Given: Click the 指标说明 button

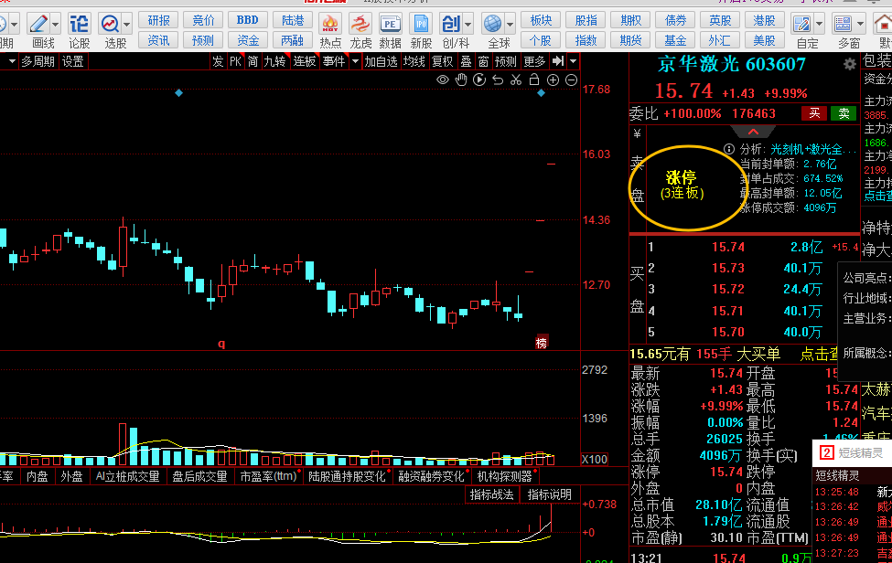Looking at the screenshot, I should (x=549, y=494).
